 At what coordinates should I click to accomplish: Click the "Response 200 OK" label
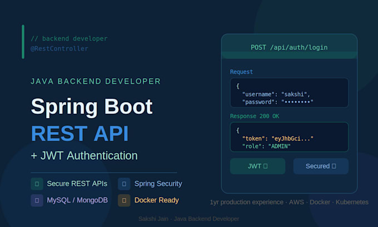pos(255,116)
